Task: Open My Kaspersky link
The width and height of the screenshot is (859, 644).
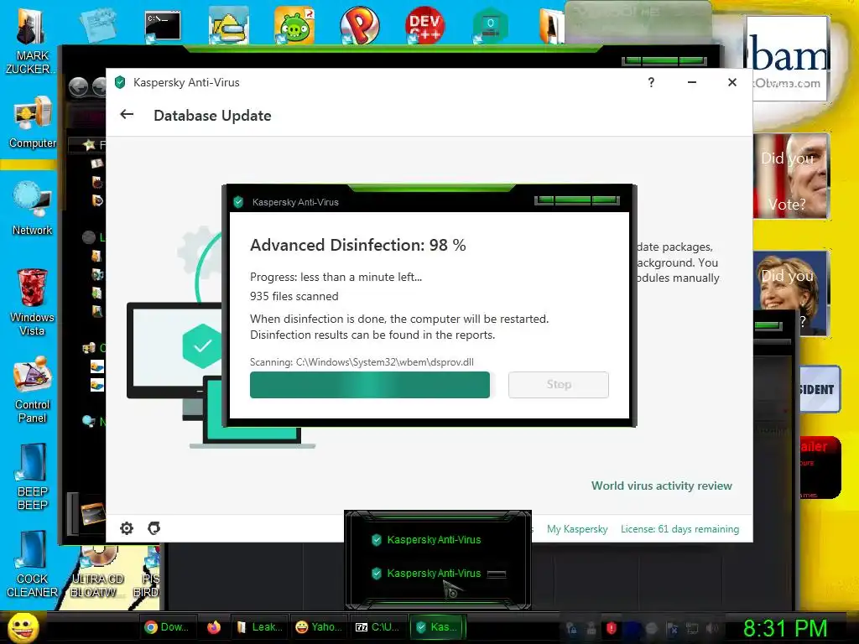Action: click(577, 529)
